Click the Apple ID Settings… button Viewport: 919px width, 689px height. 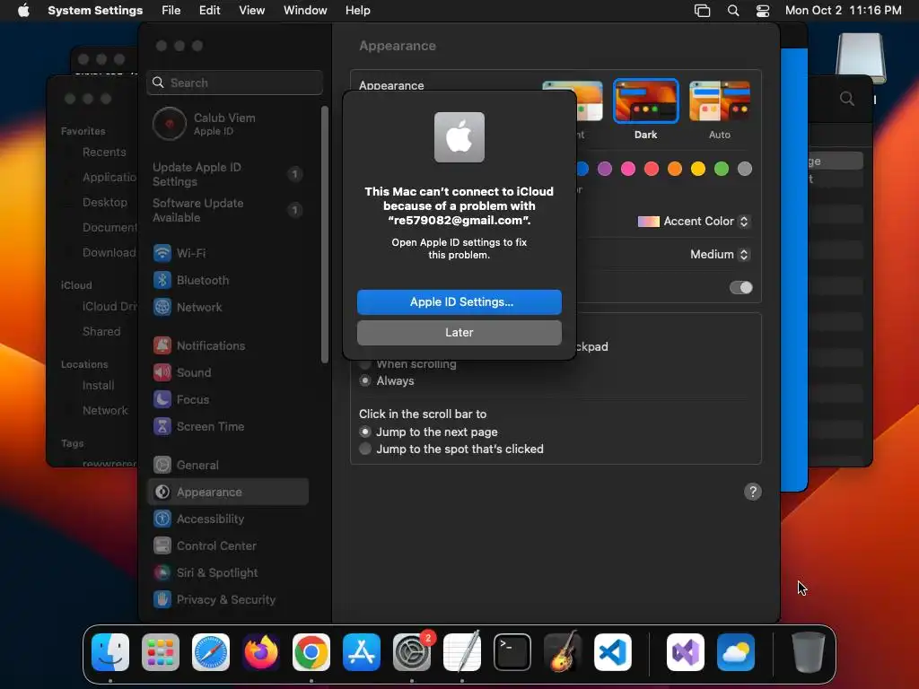click(x=459, y=302)
